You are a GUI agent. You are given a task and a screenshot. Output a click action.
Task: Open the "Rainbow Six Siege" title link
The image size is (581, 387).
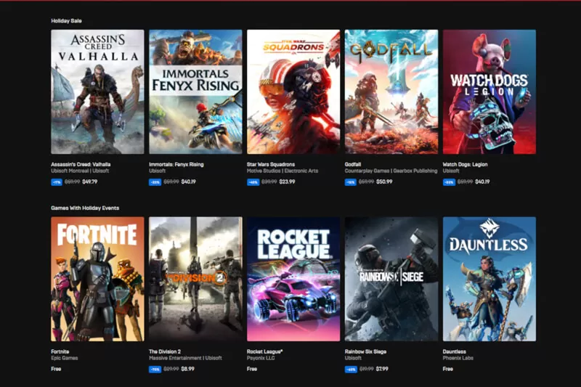[366, 351]
